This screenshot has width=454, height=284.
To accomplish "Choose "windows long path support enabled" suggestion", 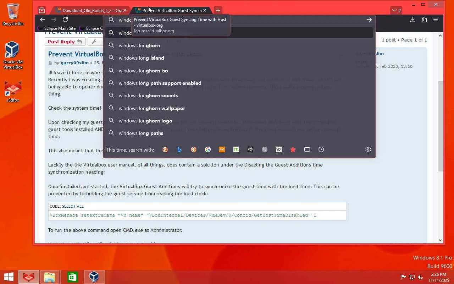I will click(239, 83).
